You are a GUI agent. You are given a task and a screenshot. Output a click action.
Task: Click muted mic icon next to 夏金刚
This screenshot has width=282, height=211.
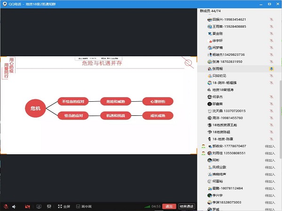coord(271,33)
